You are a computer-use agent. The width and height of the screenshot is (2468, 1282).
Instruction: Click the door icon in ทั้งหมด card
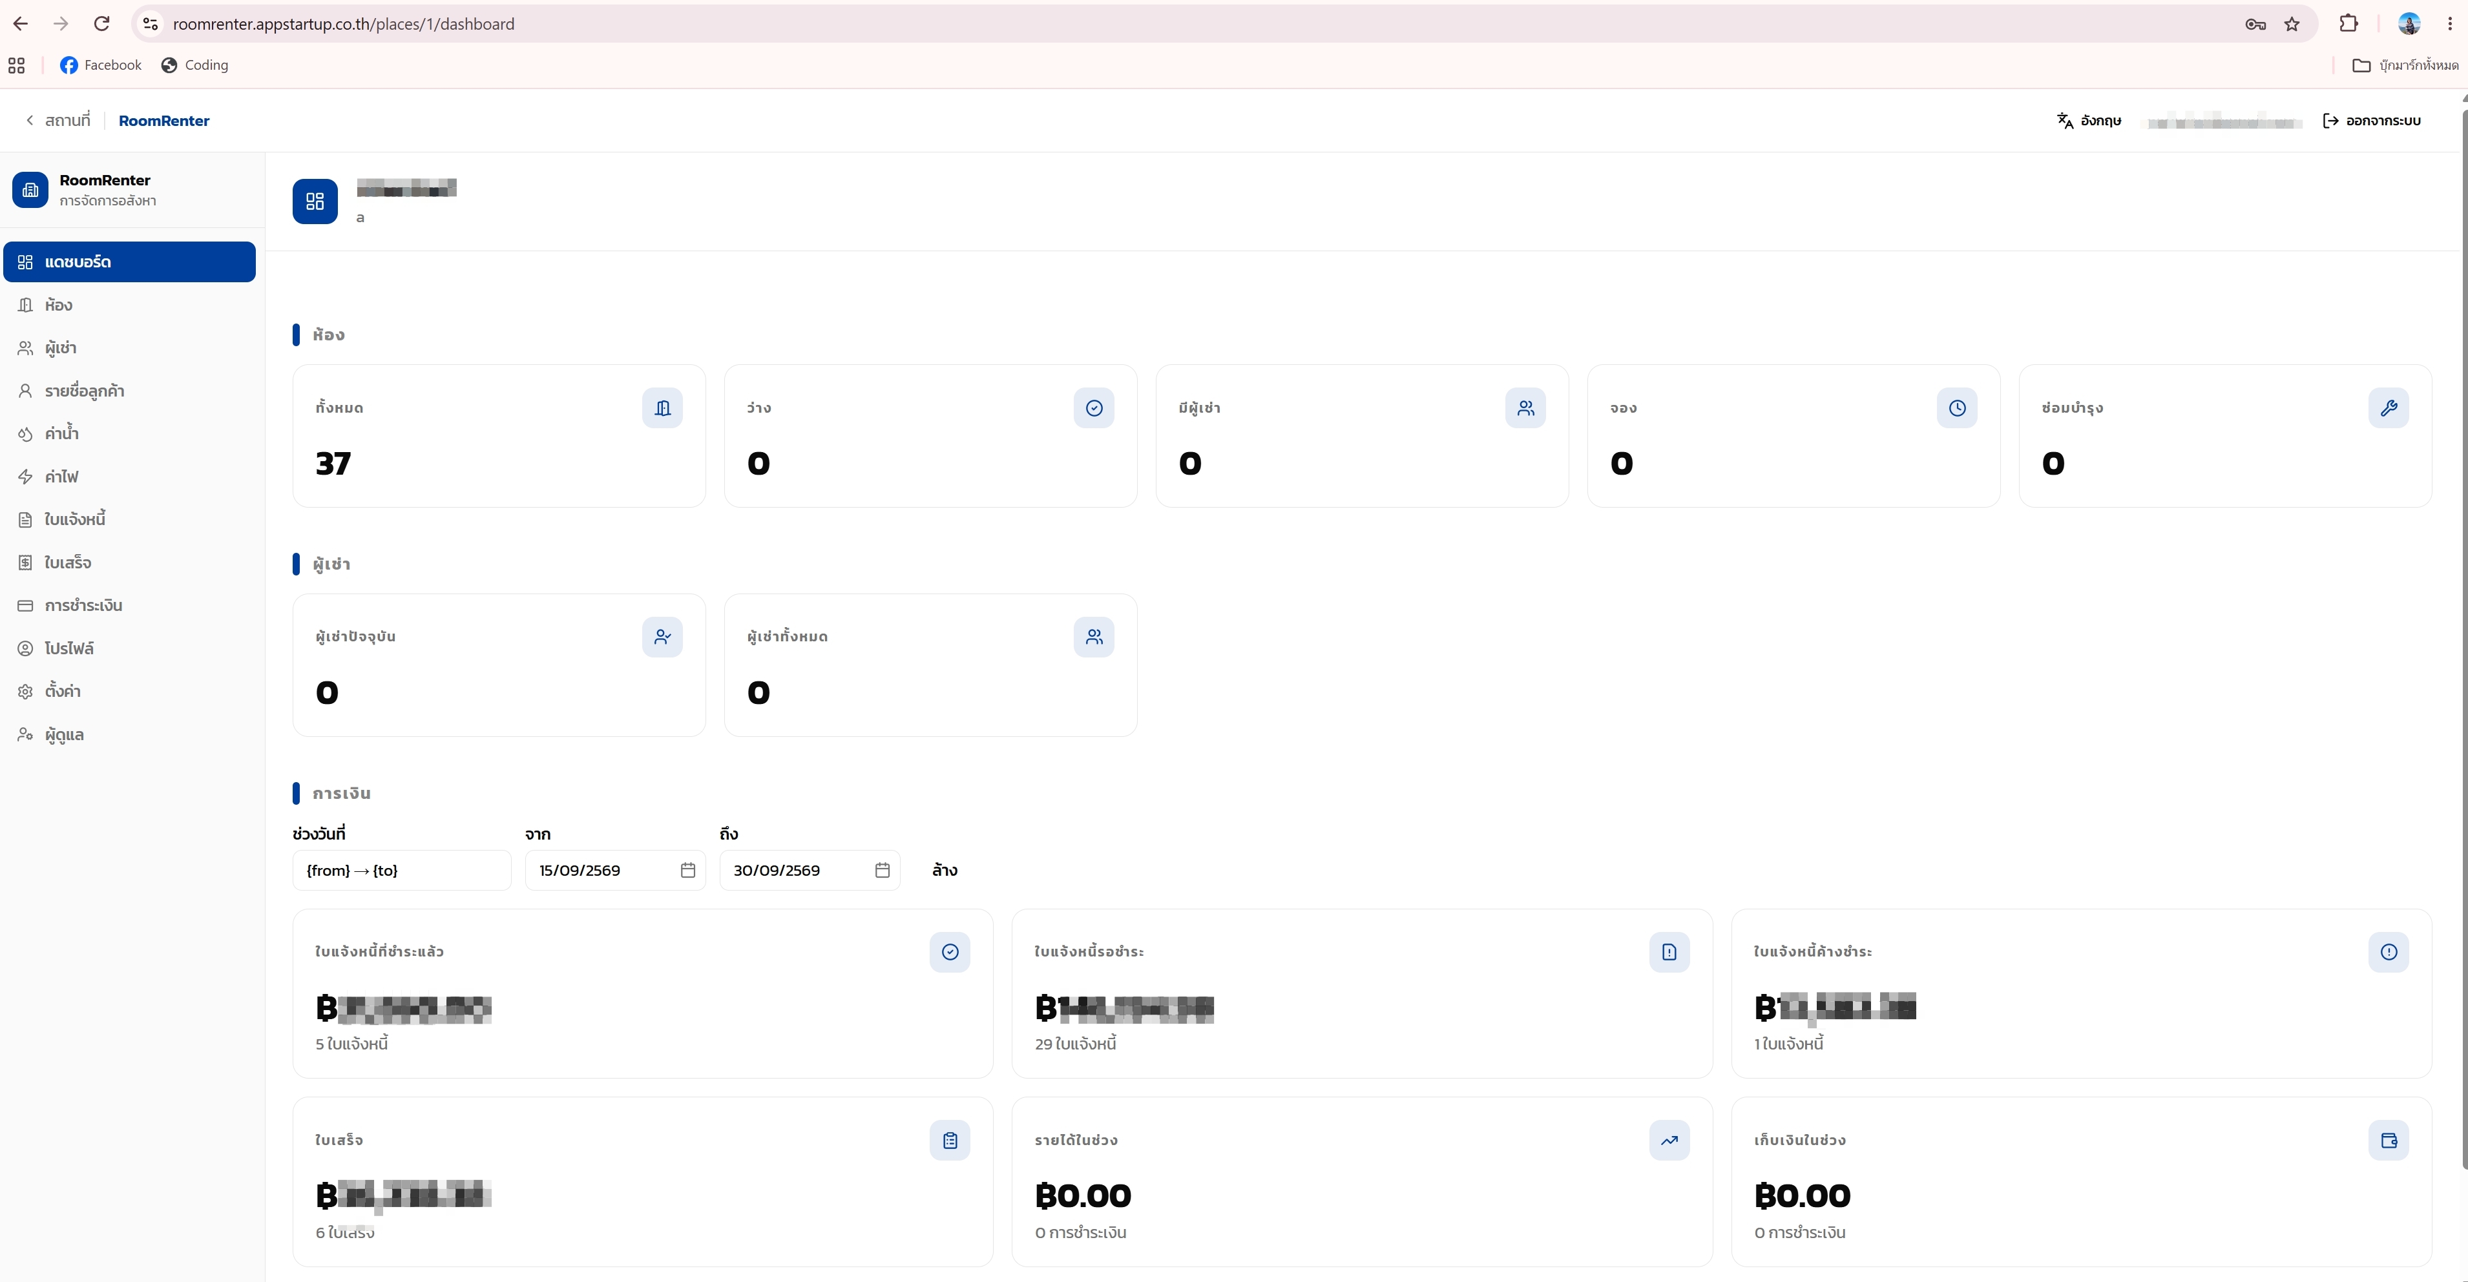pos(662,408)
